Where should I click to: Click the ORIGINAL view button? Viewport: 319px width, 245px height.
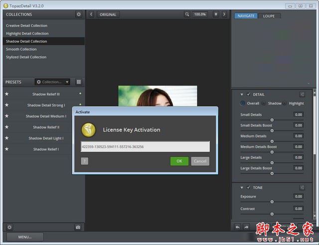coord(108,14)
